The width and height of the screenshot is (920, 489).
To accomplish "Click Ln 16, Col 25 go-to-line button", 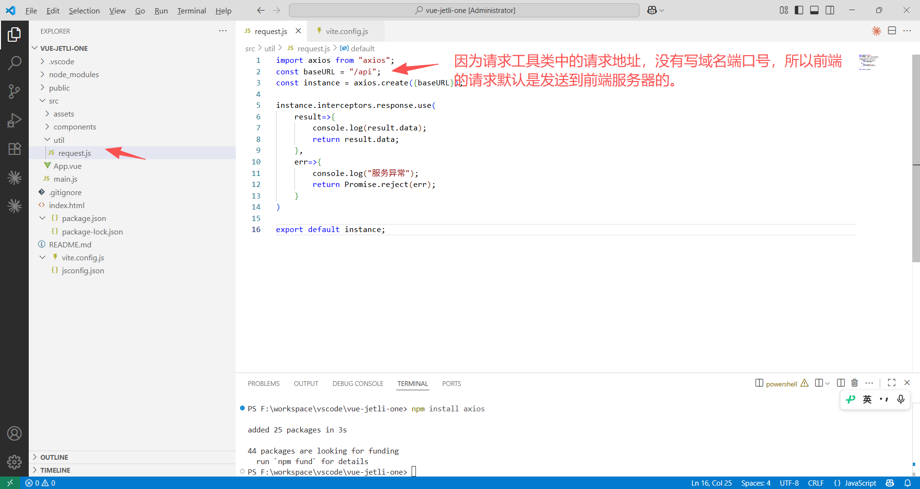I will coord(712,483).
